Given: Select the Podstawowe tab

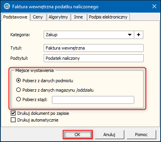Looking at the screenshot, I should (15, 17).
